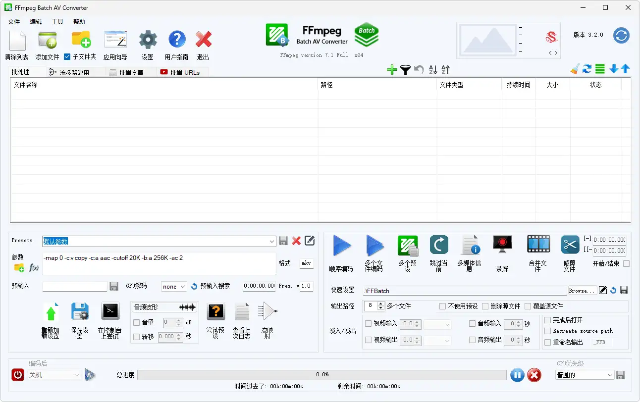Click the mkv format button

(x=306, y=263)
